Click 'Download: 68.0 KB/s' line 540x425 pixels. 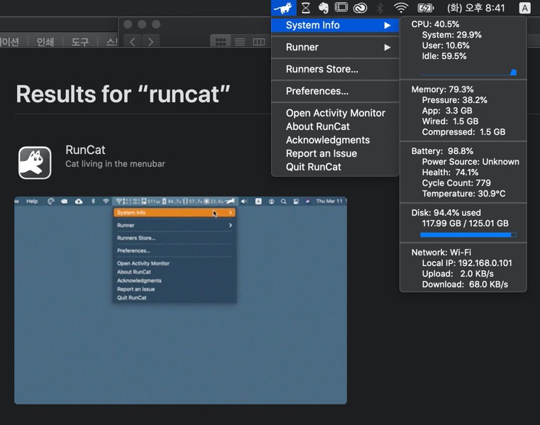pos(465,285)
